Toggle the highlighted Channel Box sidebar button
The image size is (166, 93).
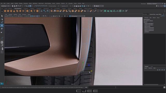[165, 6]
